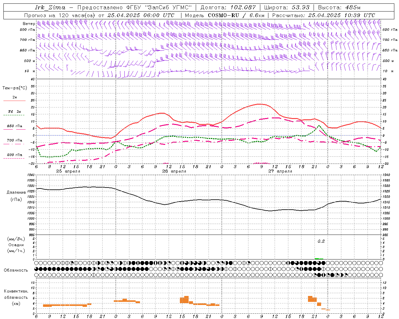This screenshot has height=319, width=399.
Task: Click the model label "Модель COSMO-RU / 6.6км"
Action: pyautogui.click(x=225, y=15)
